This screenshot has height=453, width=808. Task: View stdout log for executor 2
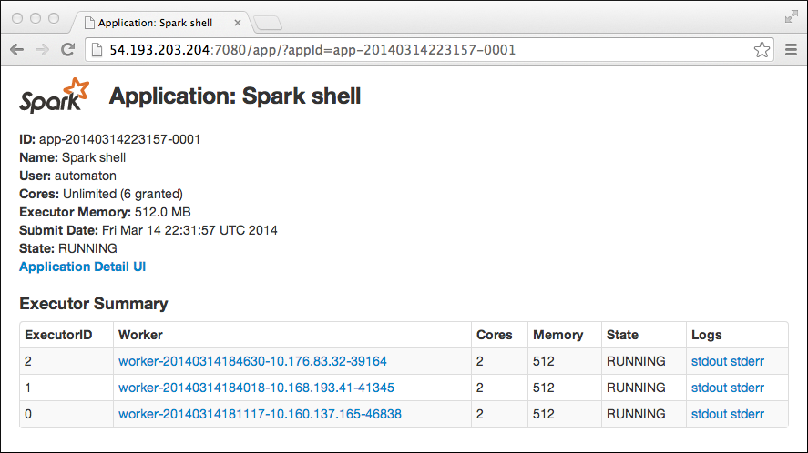click(x=709, y=361)
